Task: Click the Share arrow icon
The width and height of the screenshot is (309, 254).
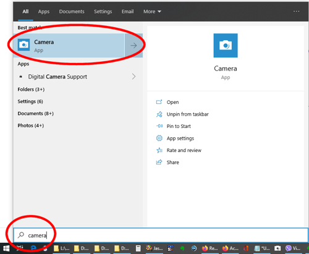Action: pos(159,162)
